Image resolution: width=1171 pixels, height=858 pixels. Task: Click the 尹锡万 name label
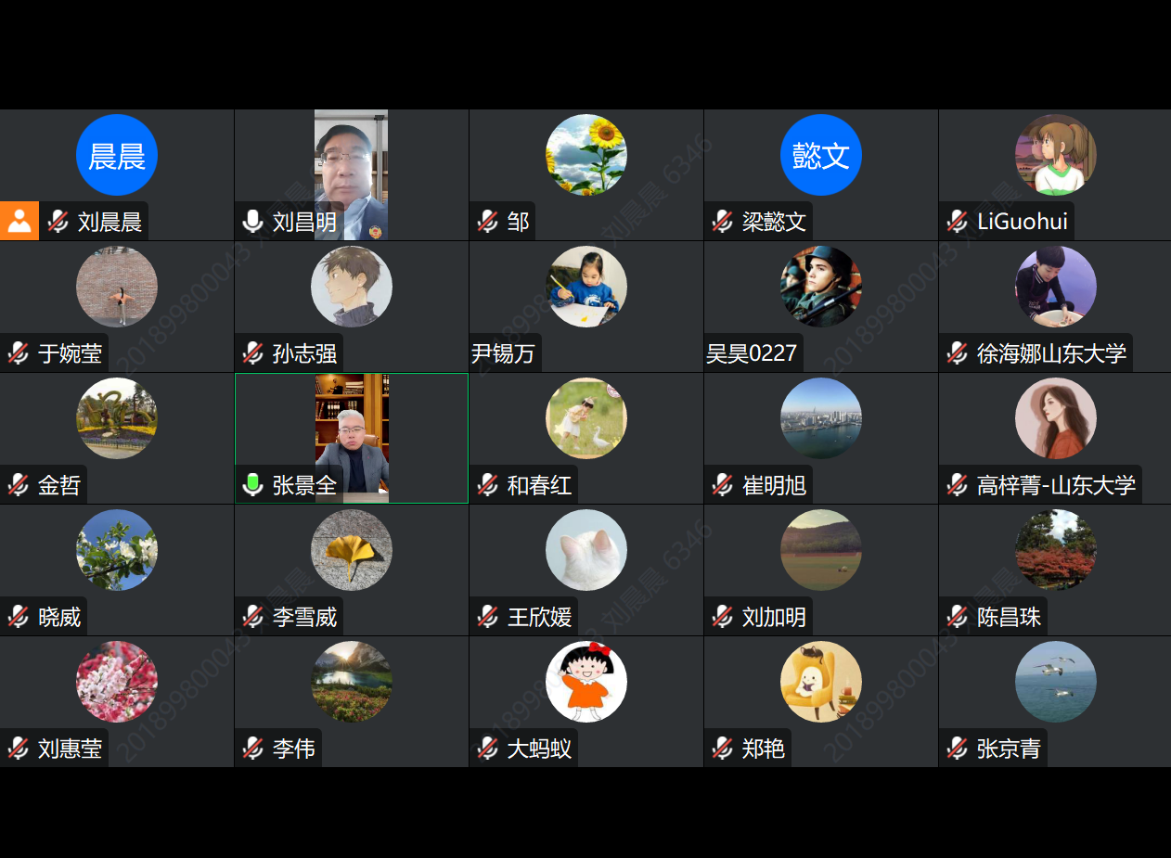pyautogui.click(x=503, y=353)
